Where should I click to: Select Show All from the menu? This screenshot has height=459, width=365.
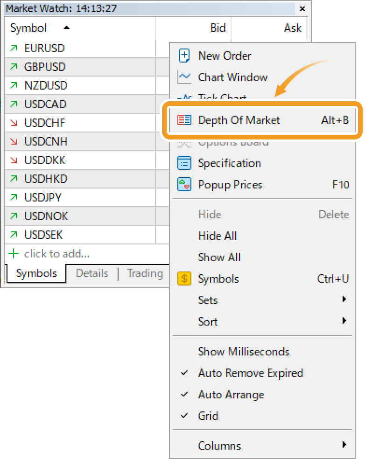tap(219, 257)
